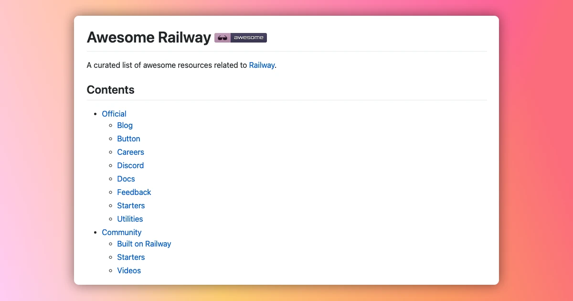Open the Videos link
The height and width of the screenshot is (301, 573).
pyautogui.click(x=129, y=270)
